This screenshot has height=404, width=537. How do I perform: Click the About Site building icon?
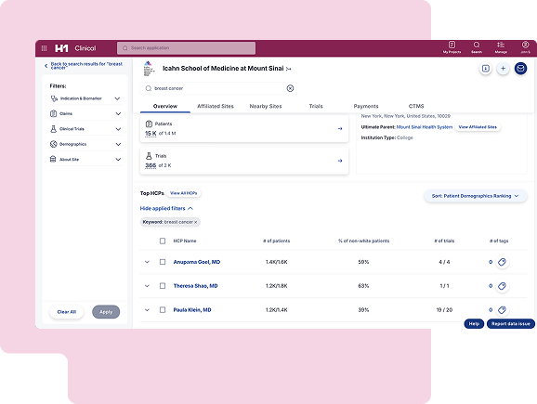click(x=53, y=159)
